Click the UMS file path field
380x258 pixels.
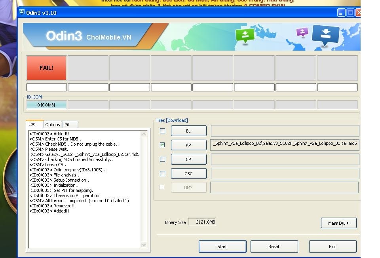tap(284, 187)
